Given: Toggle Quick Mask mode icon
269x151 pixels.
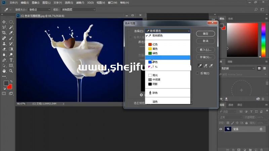Looking at the screenshot, I should pyautogui.click(x=4, y=94).
